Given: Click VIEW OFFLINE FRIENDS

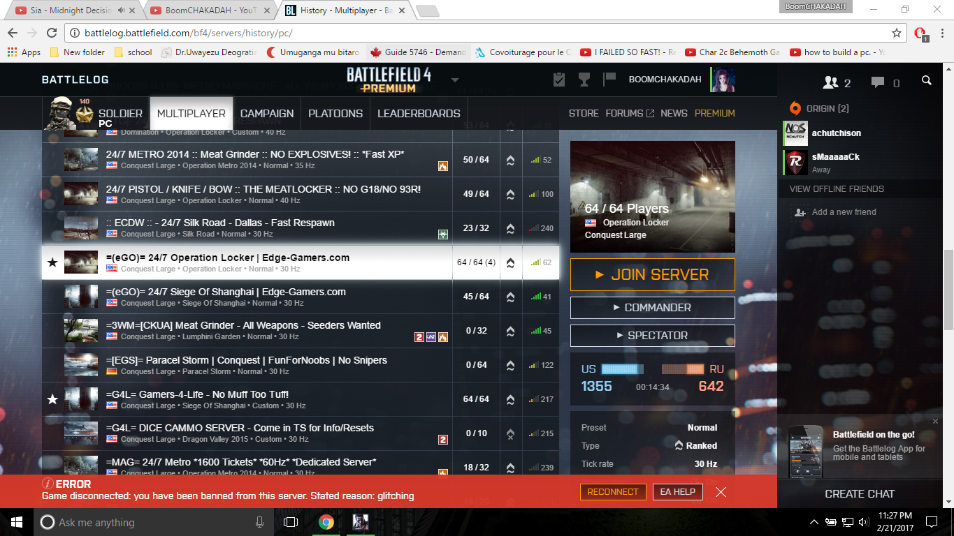Looking at the screenshot, I should click(837, 189).
